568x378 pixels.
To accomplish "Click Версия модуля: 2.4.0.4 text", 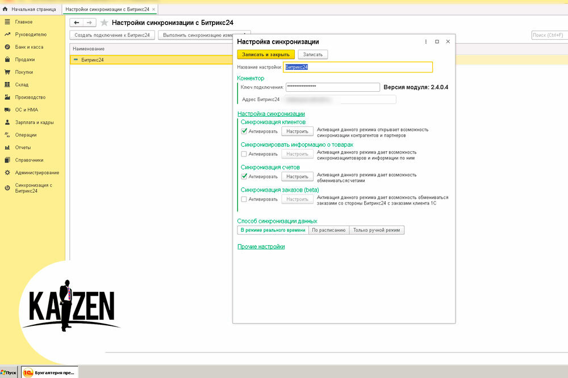I will 416,87.
